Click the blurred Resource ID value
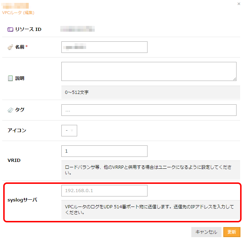 [77, 29]
